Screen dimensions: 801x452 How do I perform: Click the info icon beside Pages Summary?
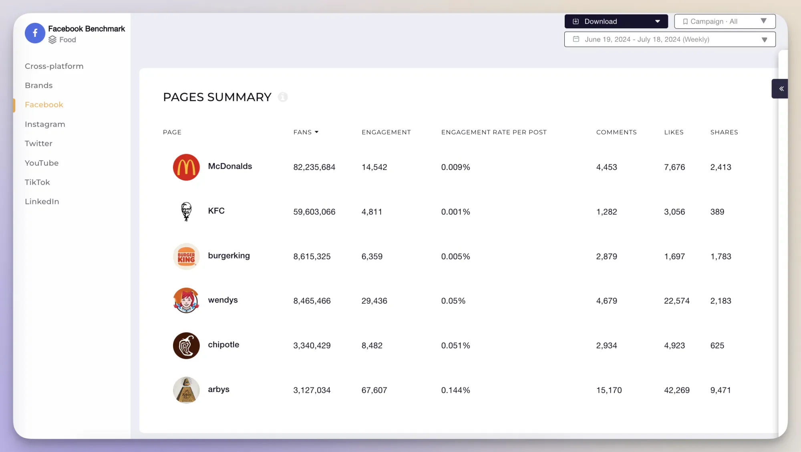[x=283, y=97]
